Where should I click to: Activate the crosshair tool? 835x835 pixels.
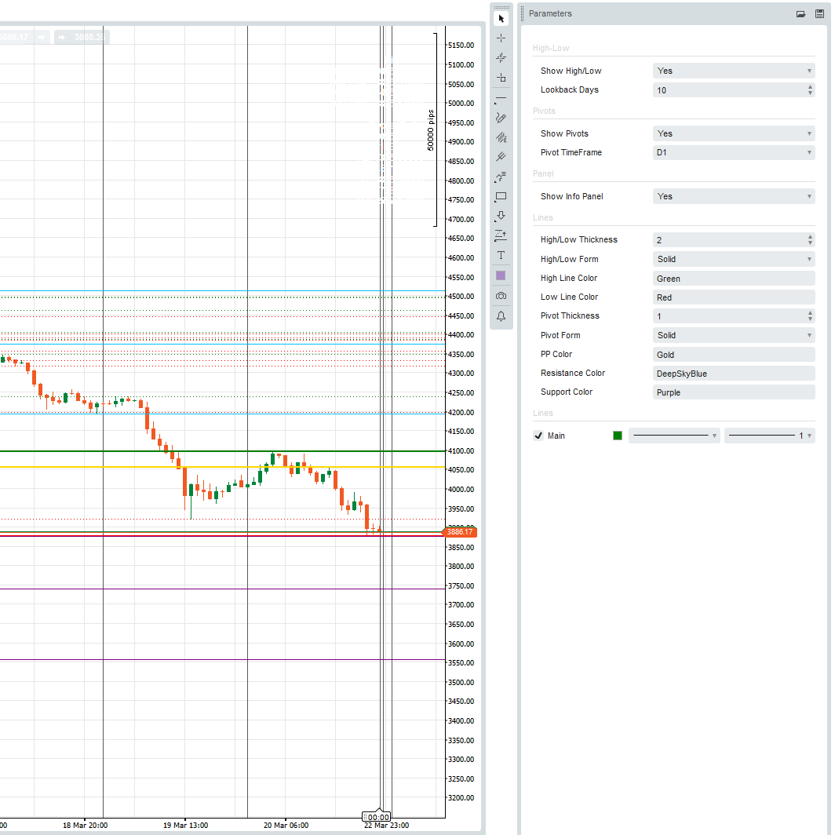click(501, 38)
